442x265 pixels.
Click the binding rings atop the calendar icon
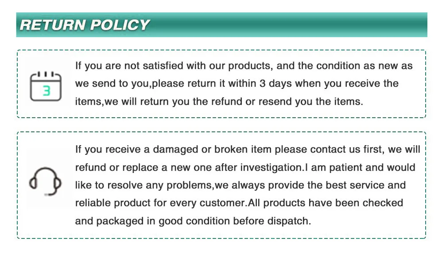pos(46,74)
